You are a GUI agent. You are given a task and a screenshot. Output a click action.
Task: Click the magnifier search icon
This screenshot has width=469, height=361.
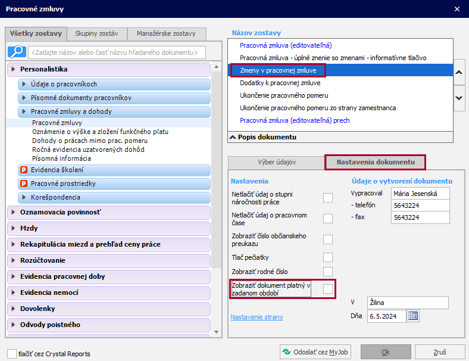15,52
